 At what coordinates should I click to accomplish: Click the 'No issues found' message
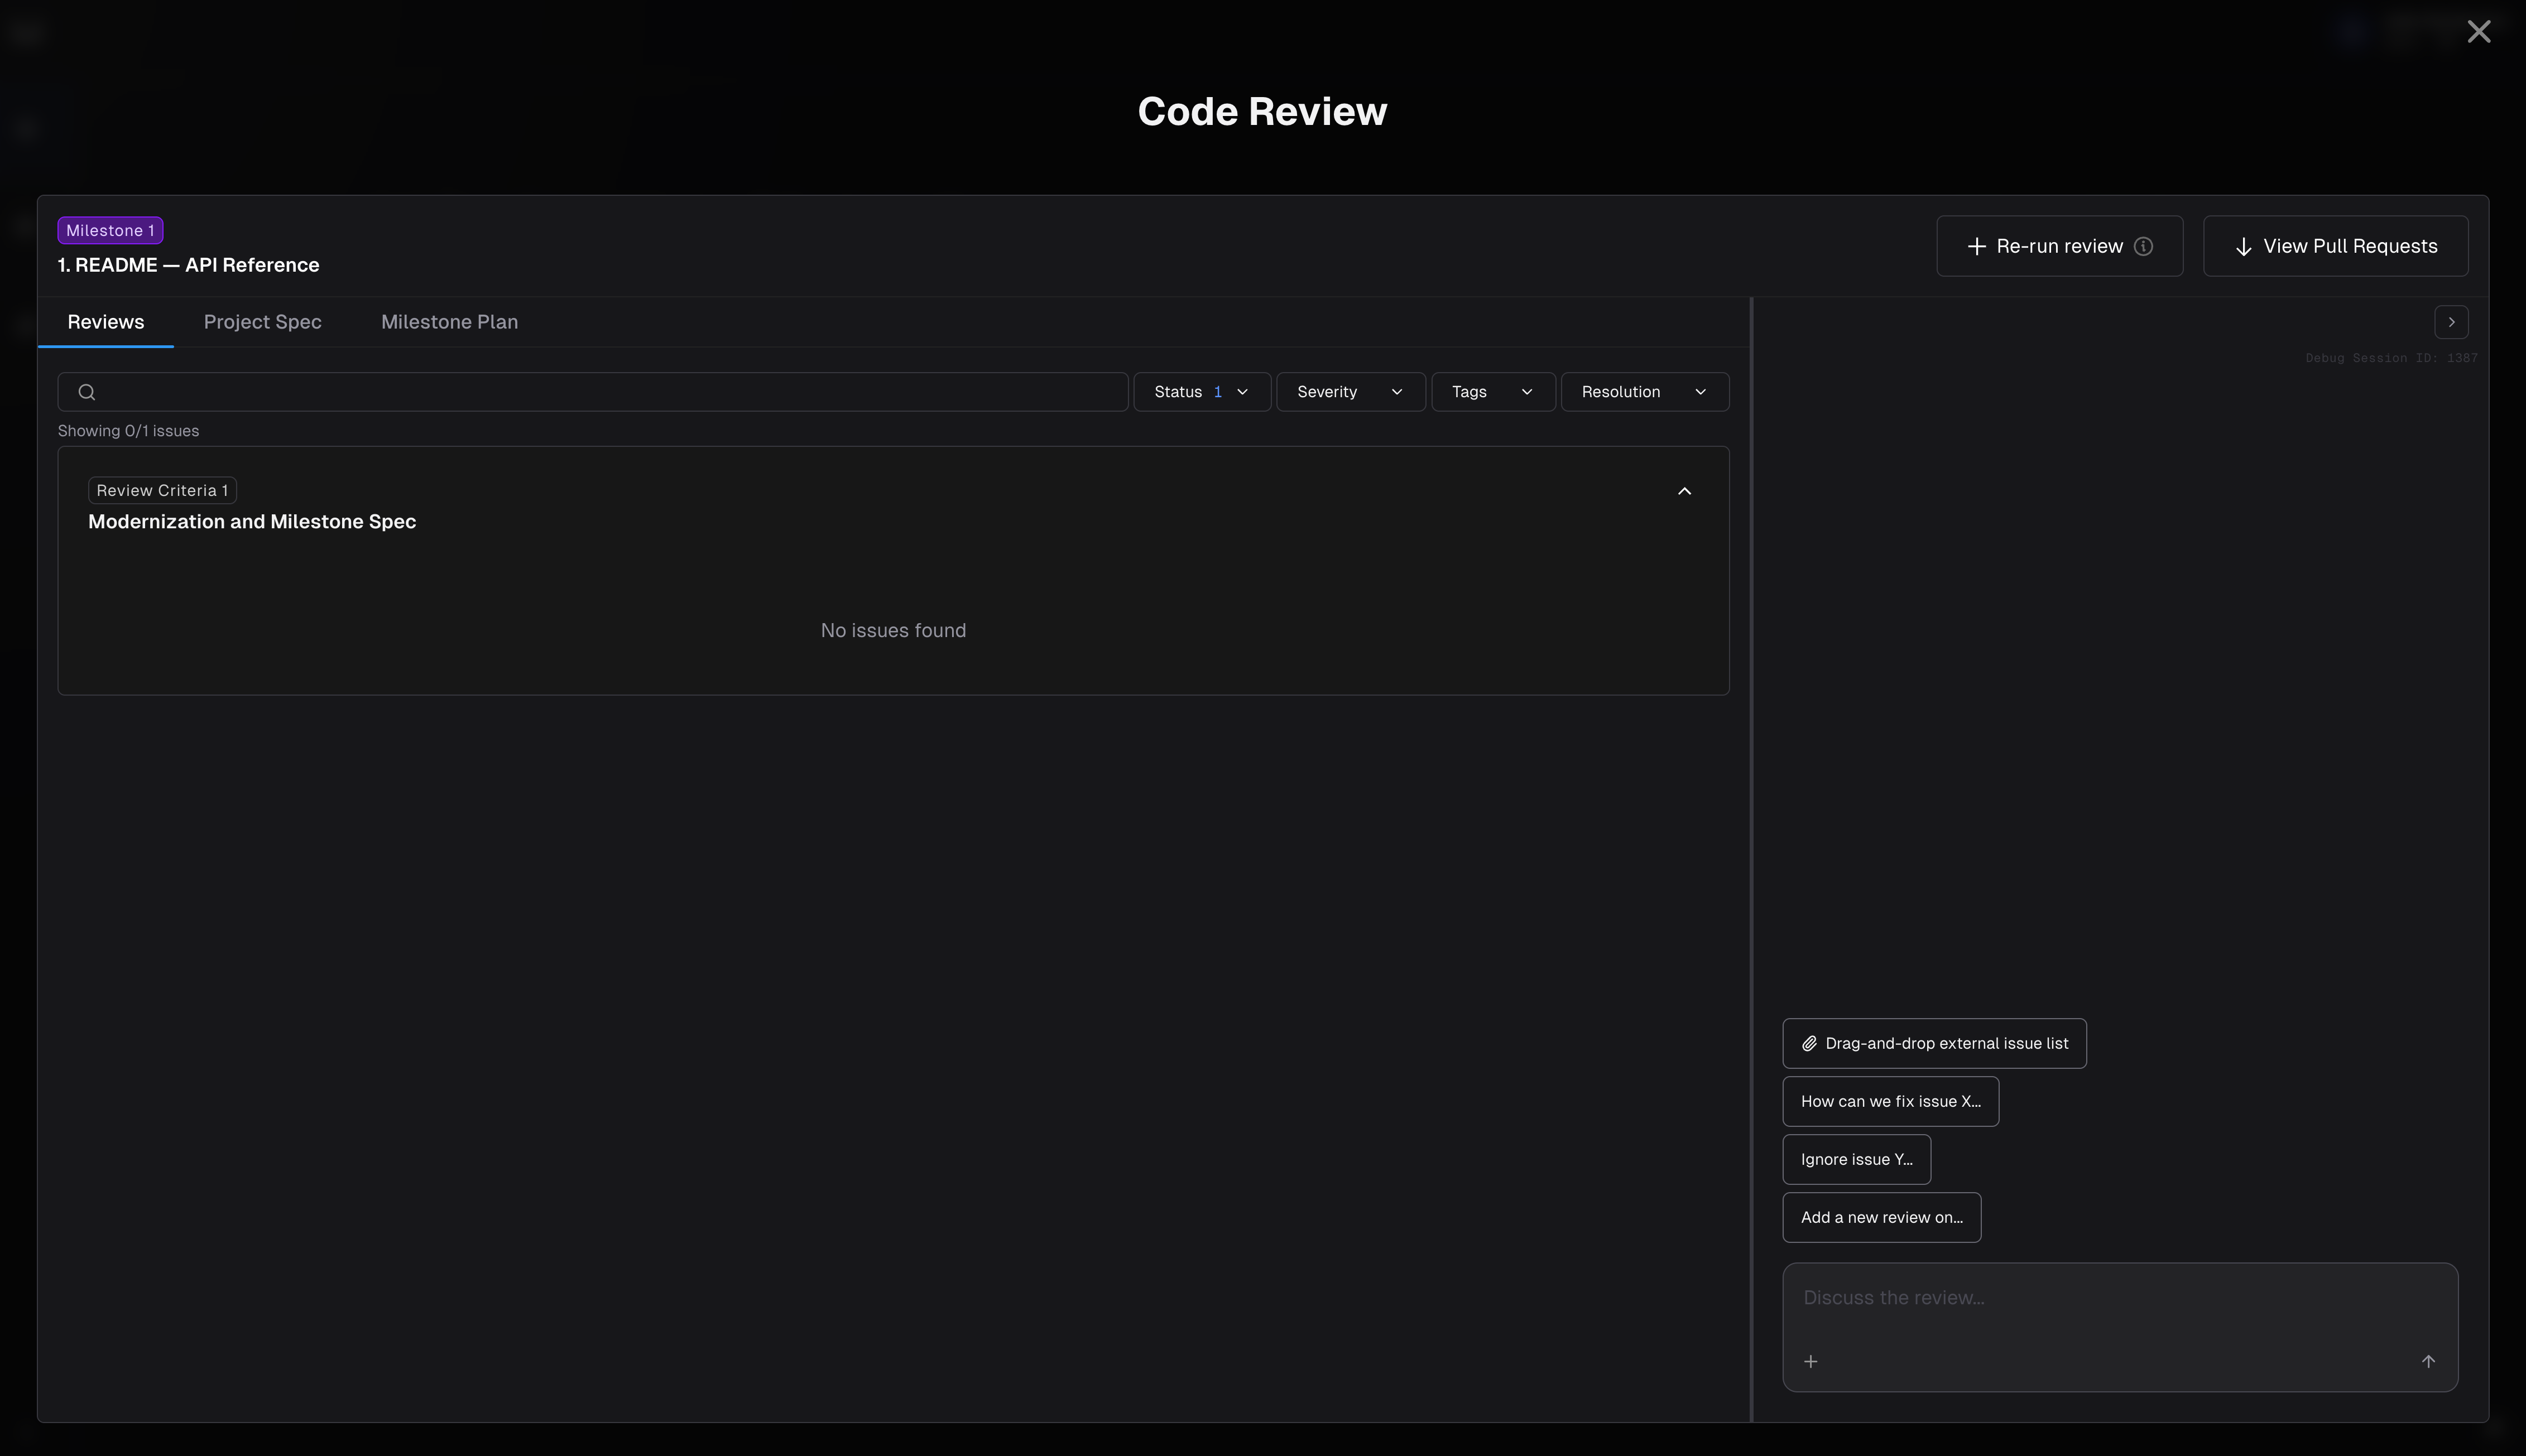click(x=894, y=631)
